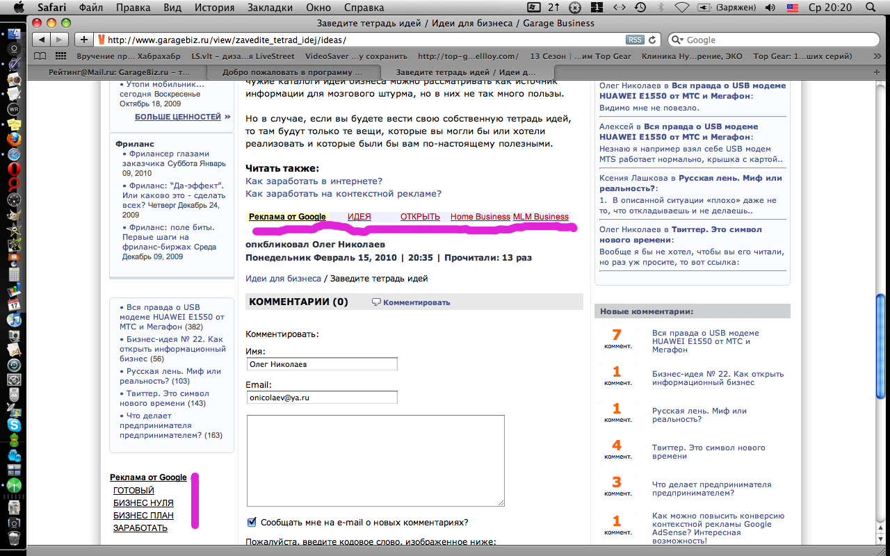Image resolution: width=890 pixels, height=556 pixels.
Task: Launch Firefox from the Dock
Action: click(14, 139)
